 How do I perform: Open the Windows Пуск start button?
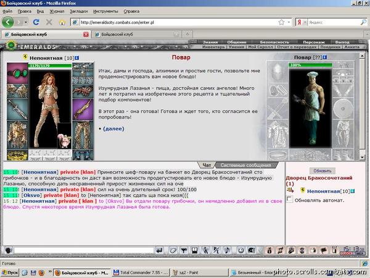click(x=10, y=272)
